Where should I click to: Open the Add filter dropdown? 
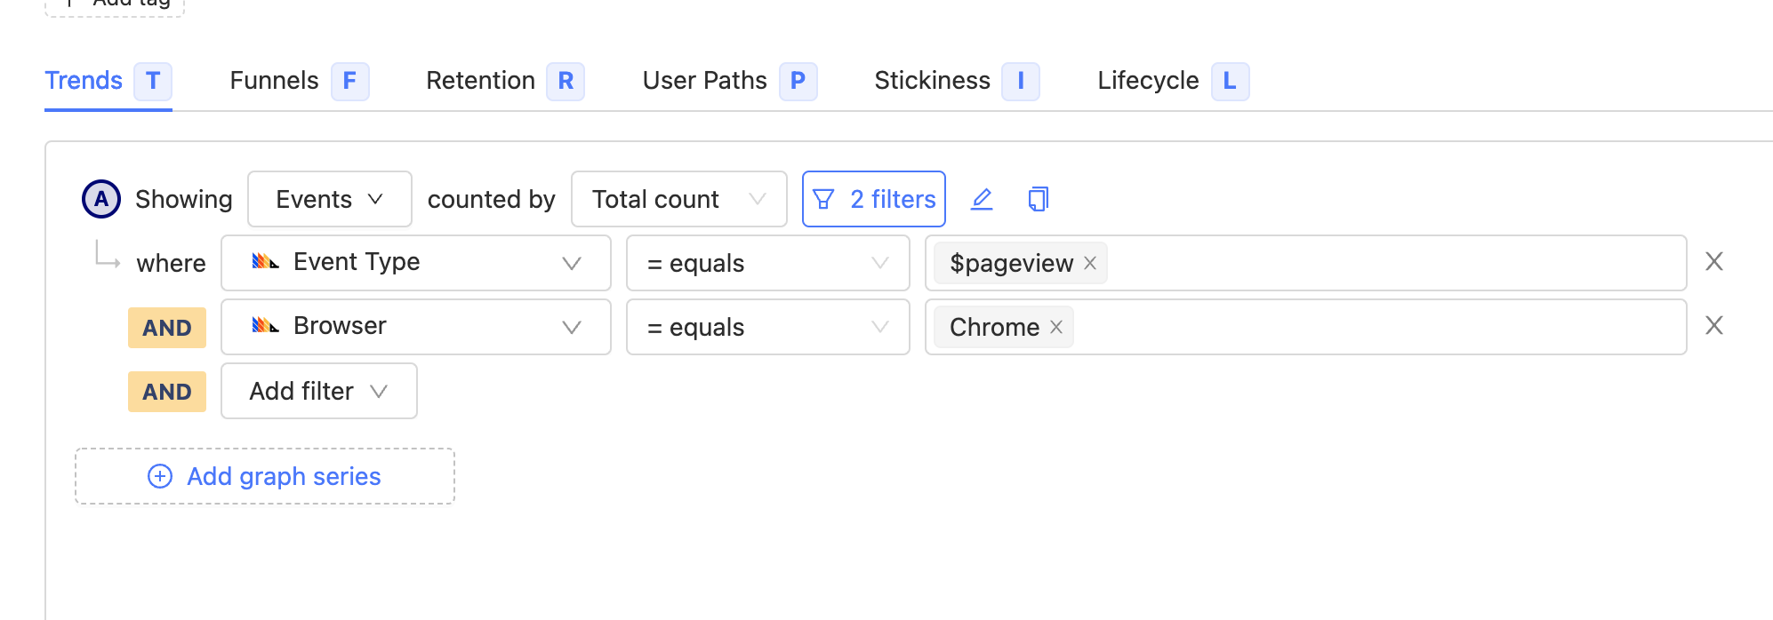(318, 391)
